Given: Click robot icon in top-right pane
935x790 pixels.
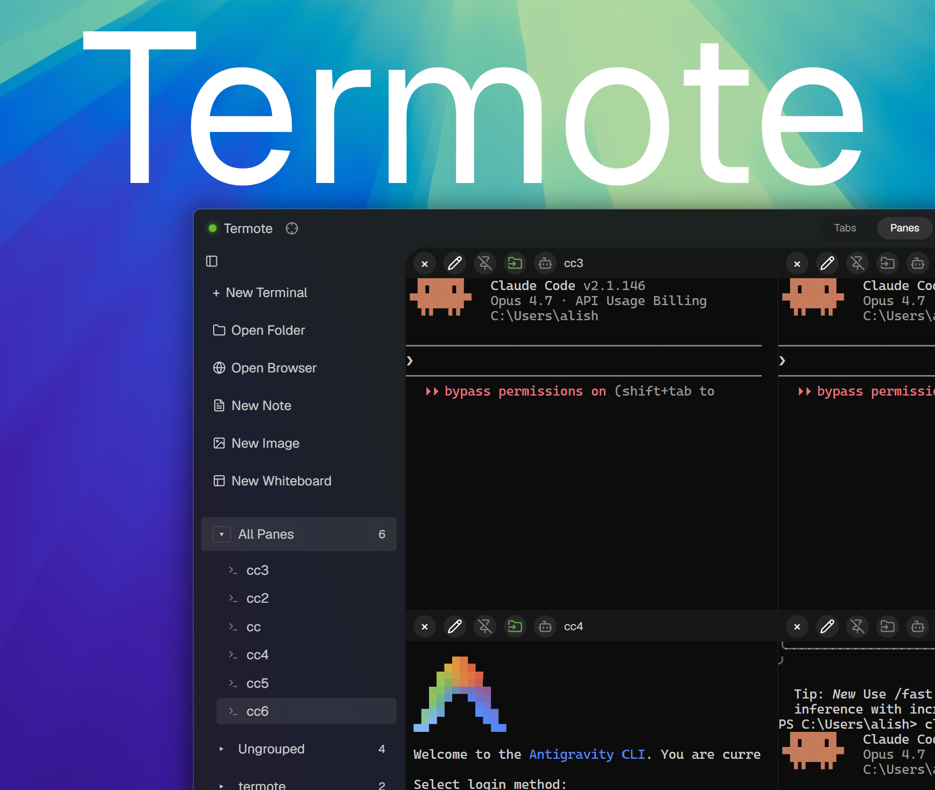Looking at the screenshot, I should coord(918,263).
